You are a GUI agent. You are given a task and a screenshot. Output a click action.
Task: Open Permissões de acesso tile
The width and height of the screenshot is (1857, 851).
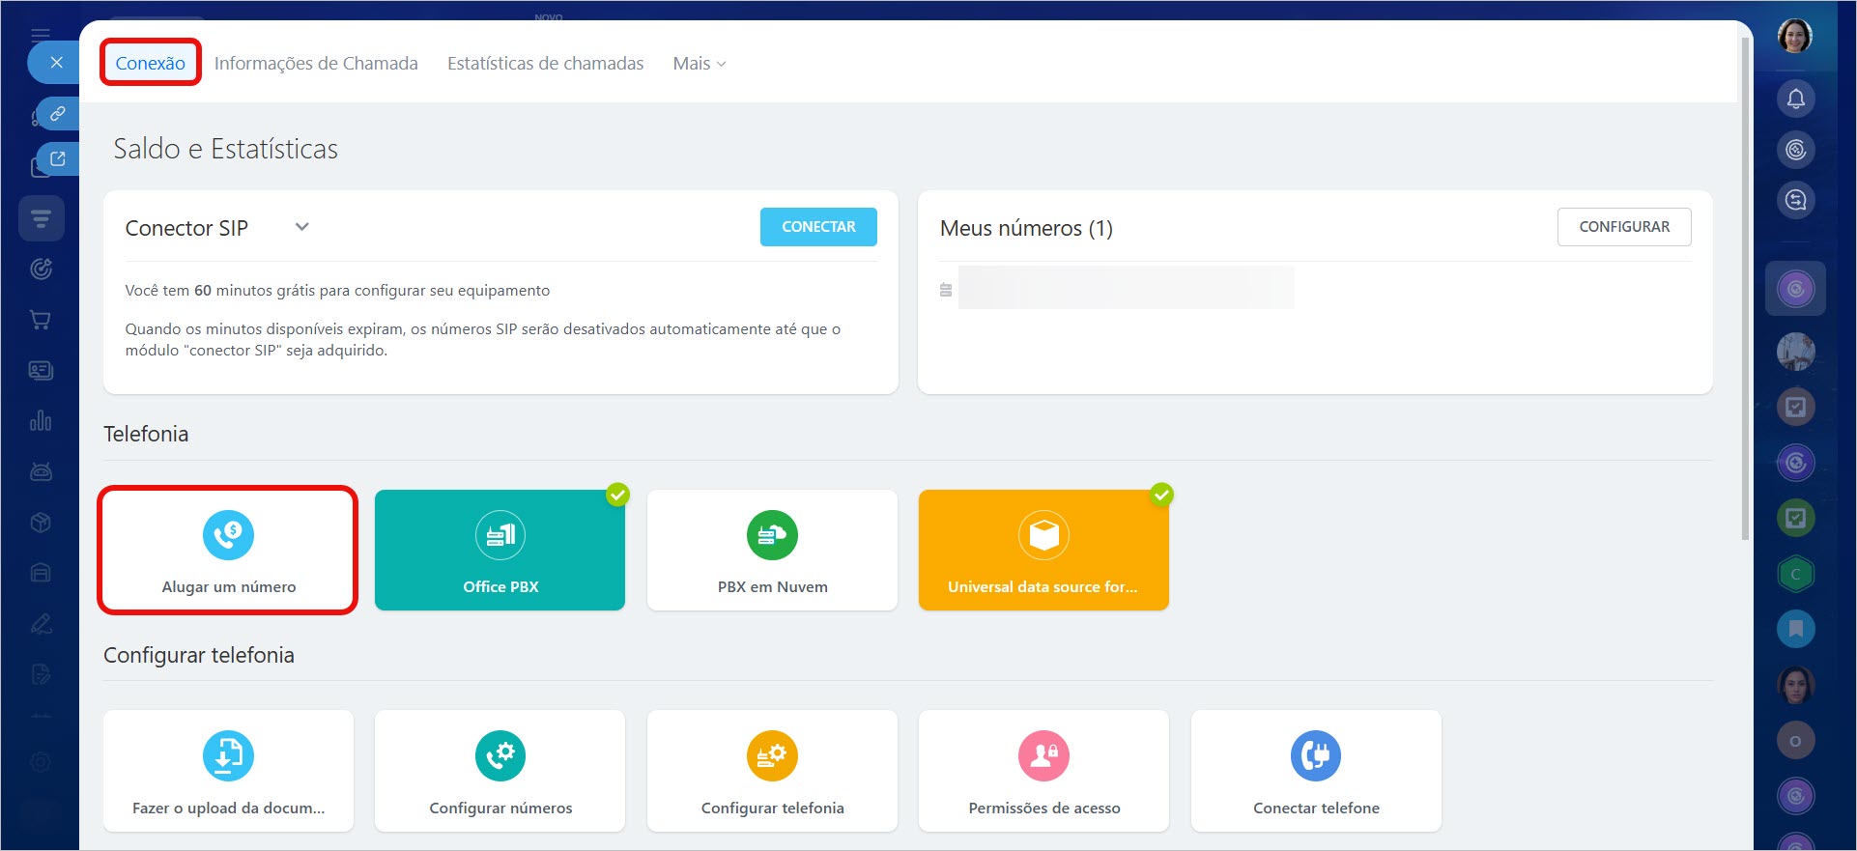[1043, 771]
